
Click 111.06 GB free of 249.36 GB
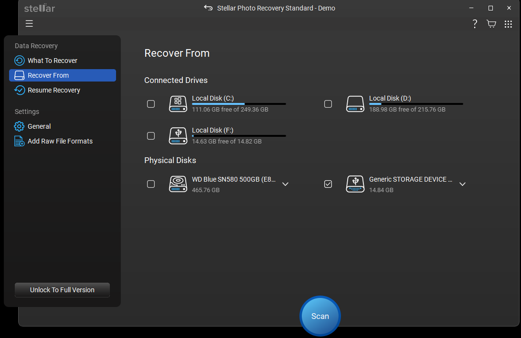(x=230, y=110)
